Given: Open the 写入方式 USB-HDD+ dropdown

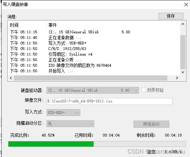Looking at the screenshot, I should [63, 113].
